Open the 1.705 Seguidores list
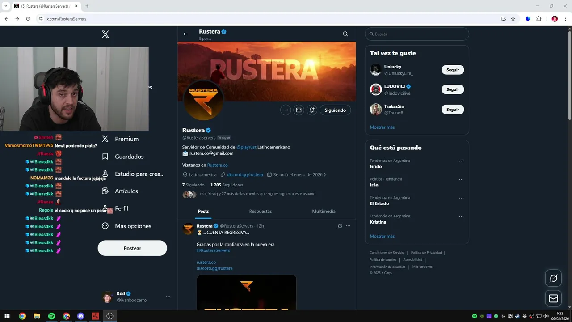Screen dimensions: 572x322 pyautogui.click(x=227, y=185)
